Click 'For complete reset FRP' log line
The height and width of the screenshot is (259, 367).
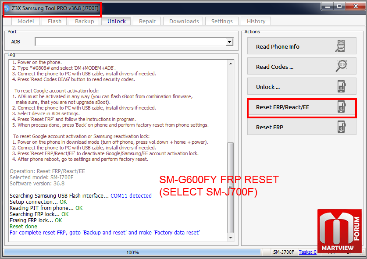click(105, 233)
